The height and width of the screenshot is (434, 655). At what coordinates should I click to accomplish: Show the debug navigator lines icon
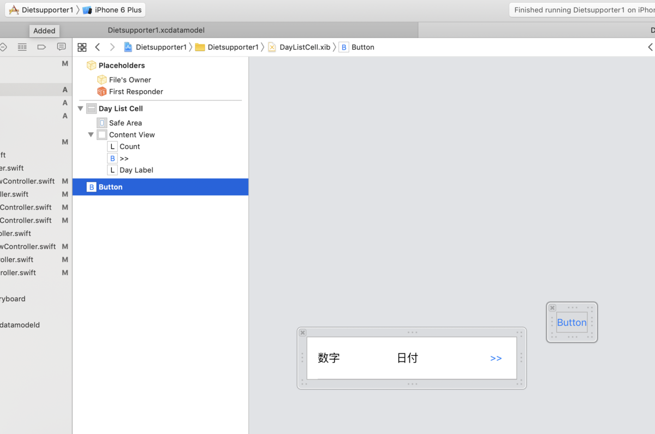[22, 47]
